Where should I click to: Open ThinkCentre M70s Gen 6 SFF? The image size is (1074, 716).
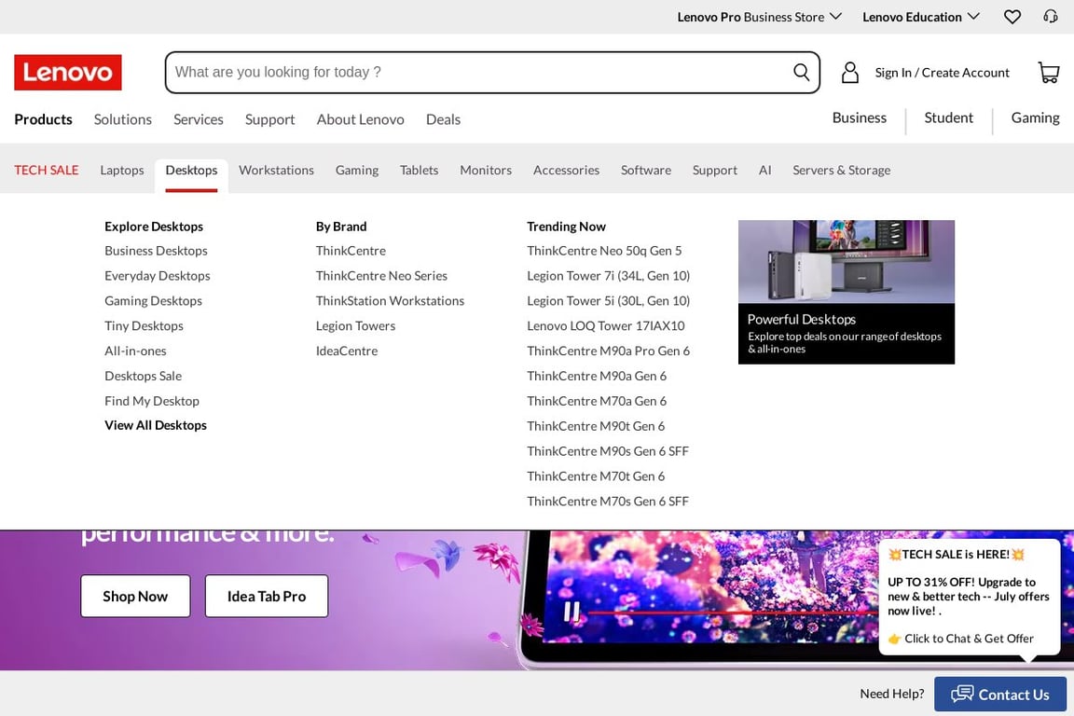(x=608, y=501)
